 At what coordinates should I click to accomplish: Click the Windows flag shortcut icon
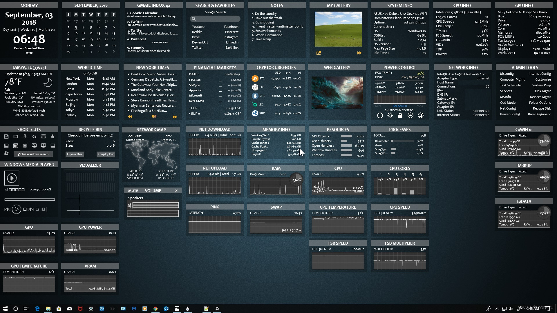6,153
